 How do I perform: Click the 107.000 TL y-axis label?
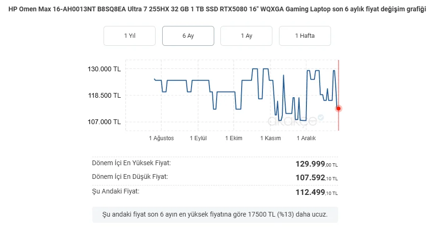[104, 122]
